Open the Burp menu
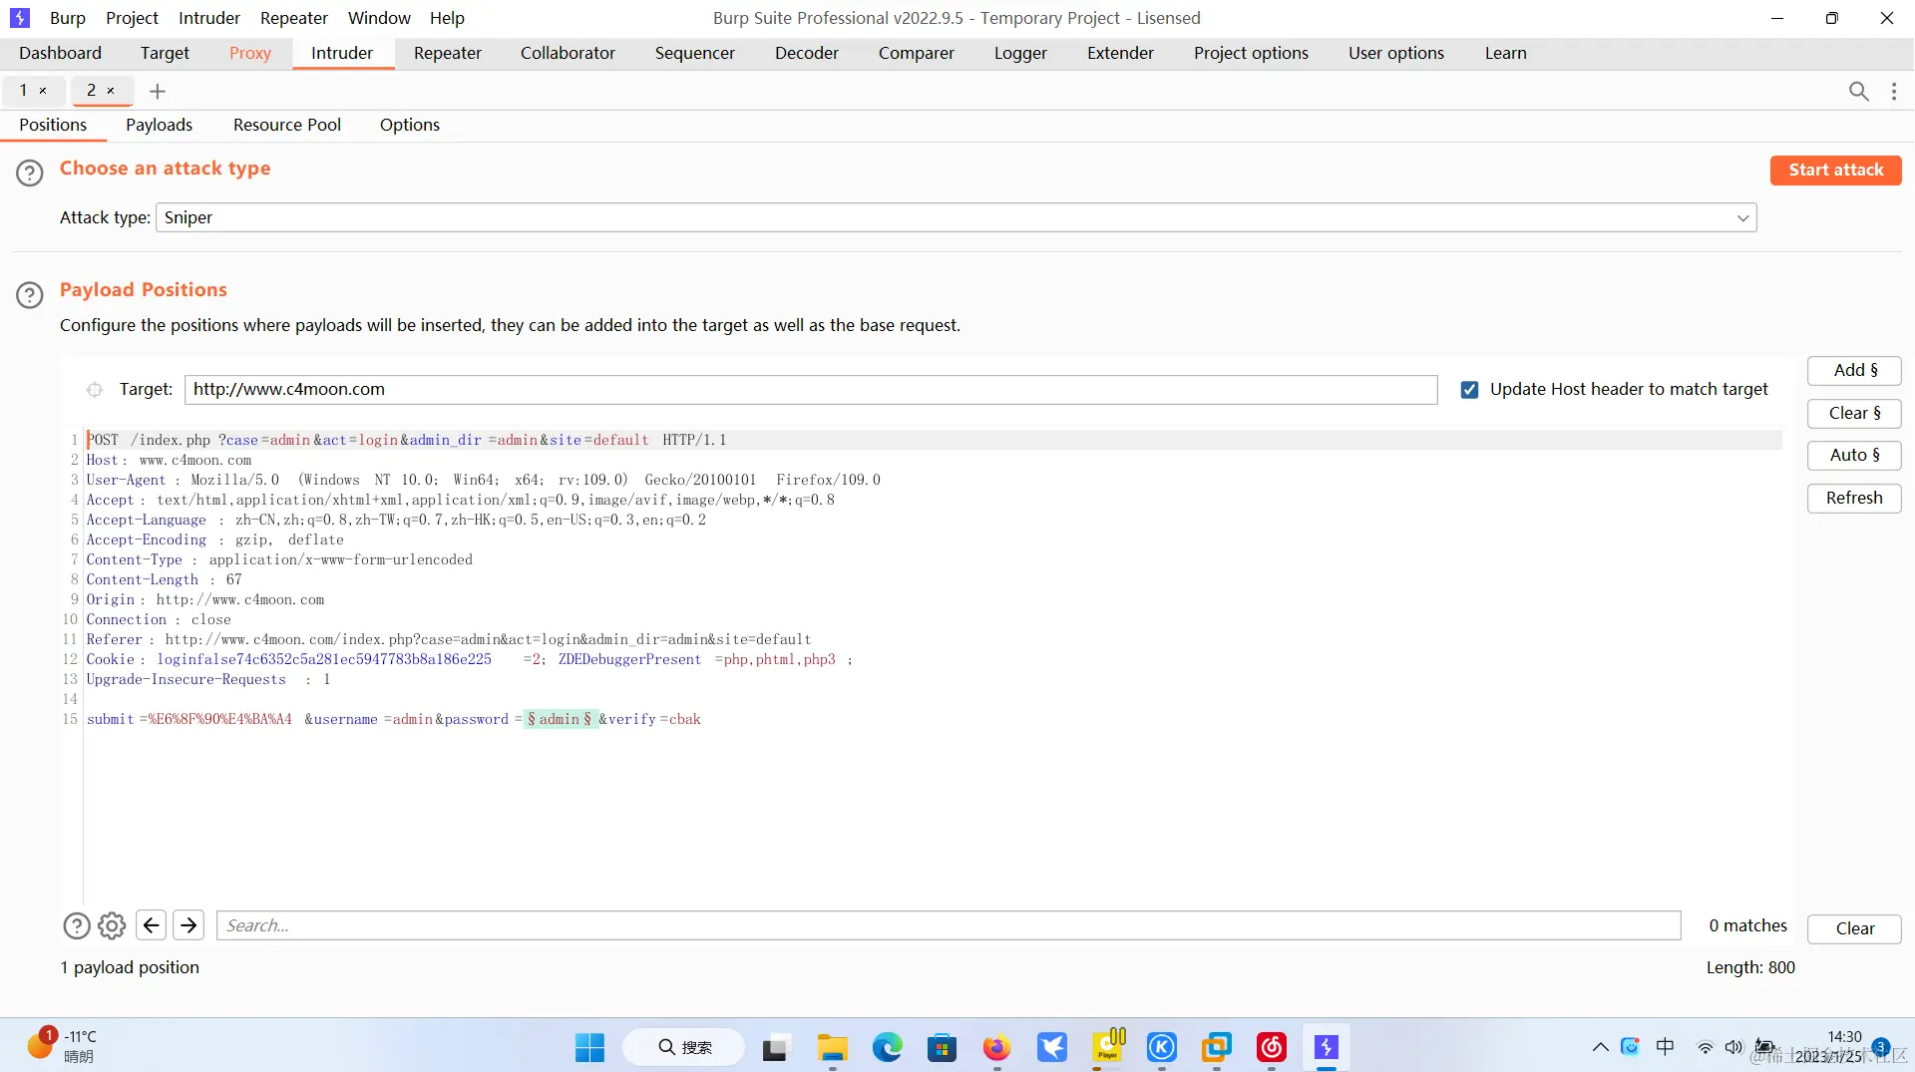The height and width of the screenshot is (1072, 1915). [x=68, y=18]
